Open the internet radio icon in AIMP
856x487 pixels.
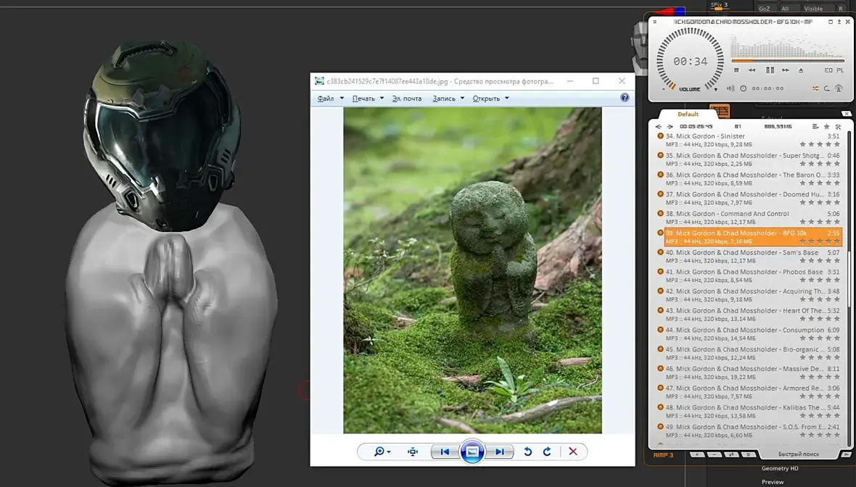click(839, 88)
